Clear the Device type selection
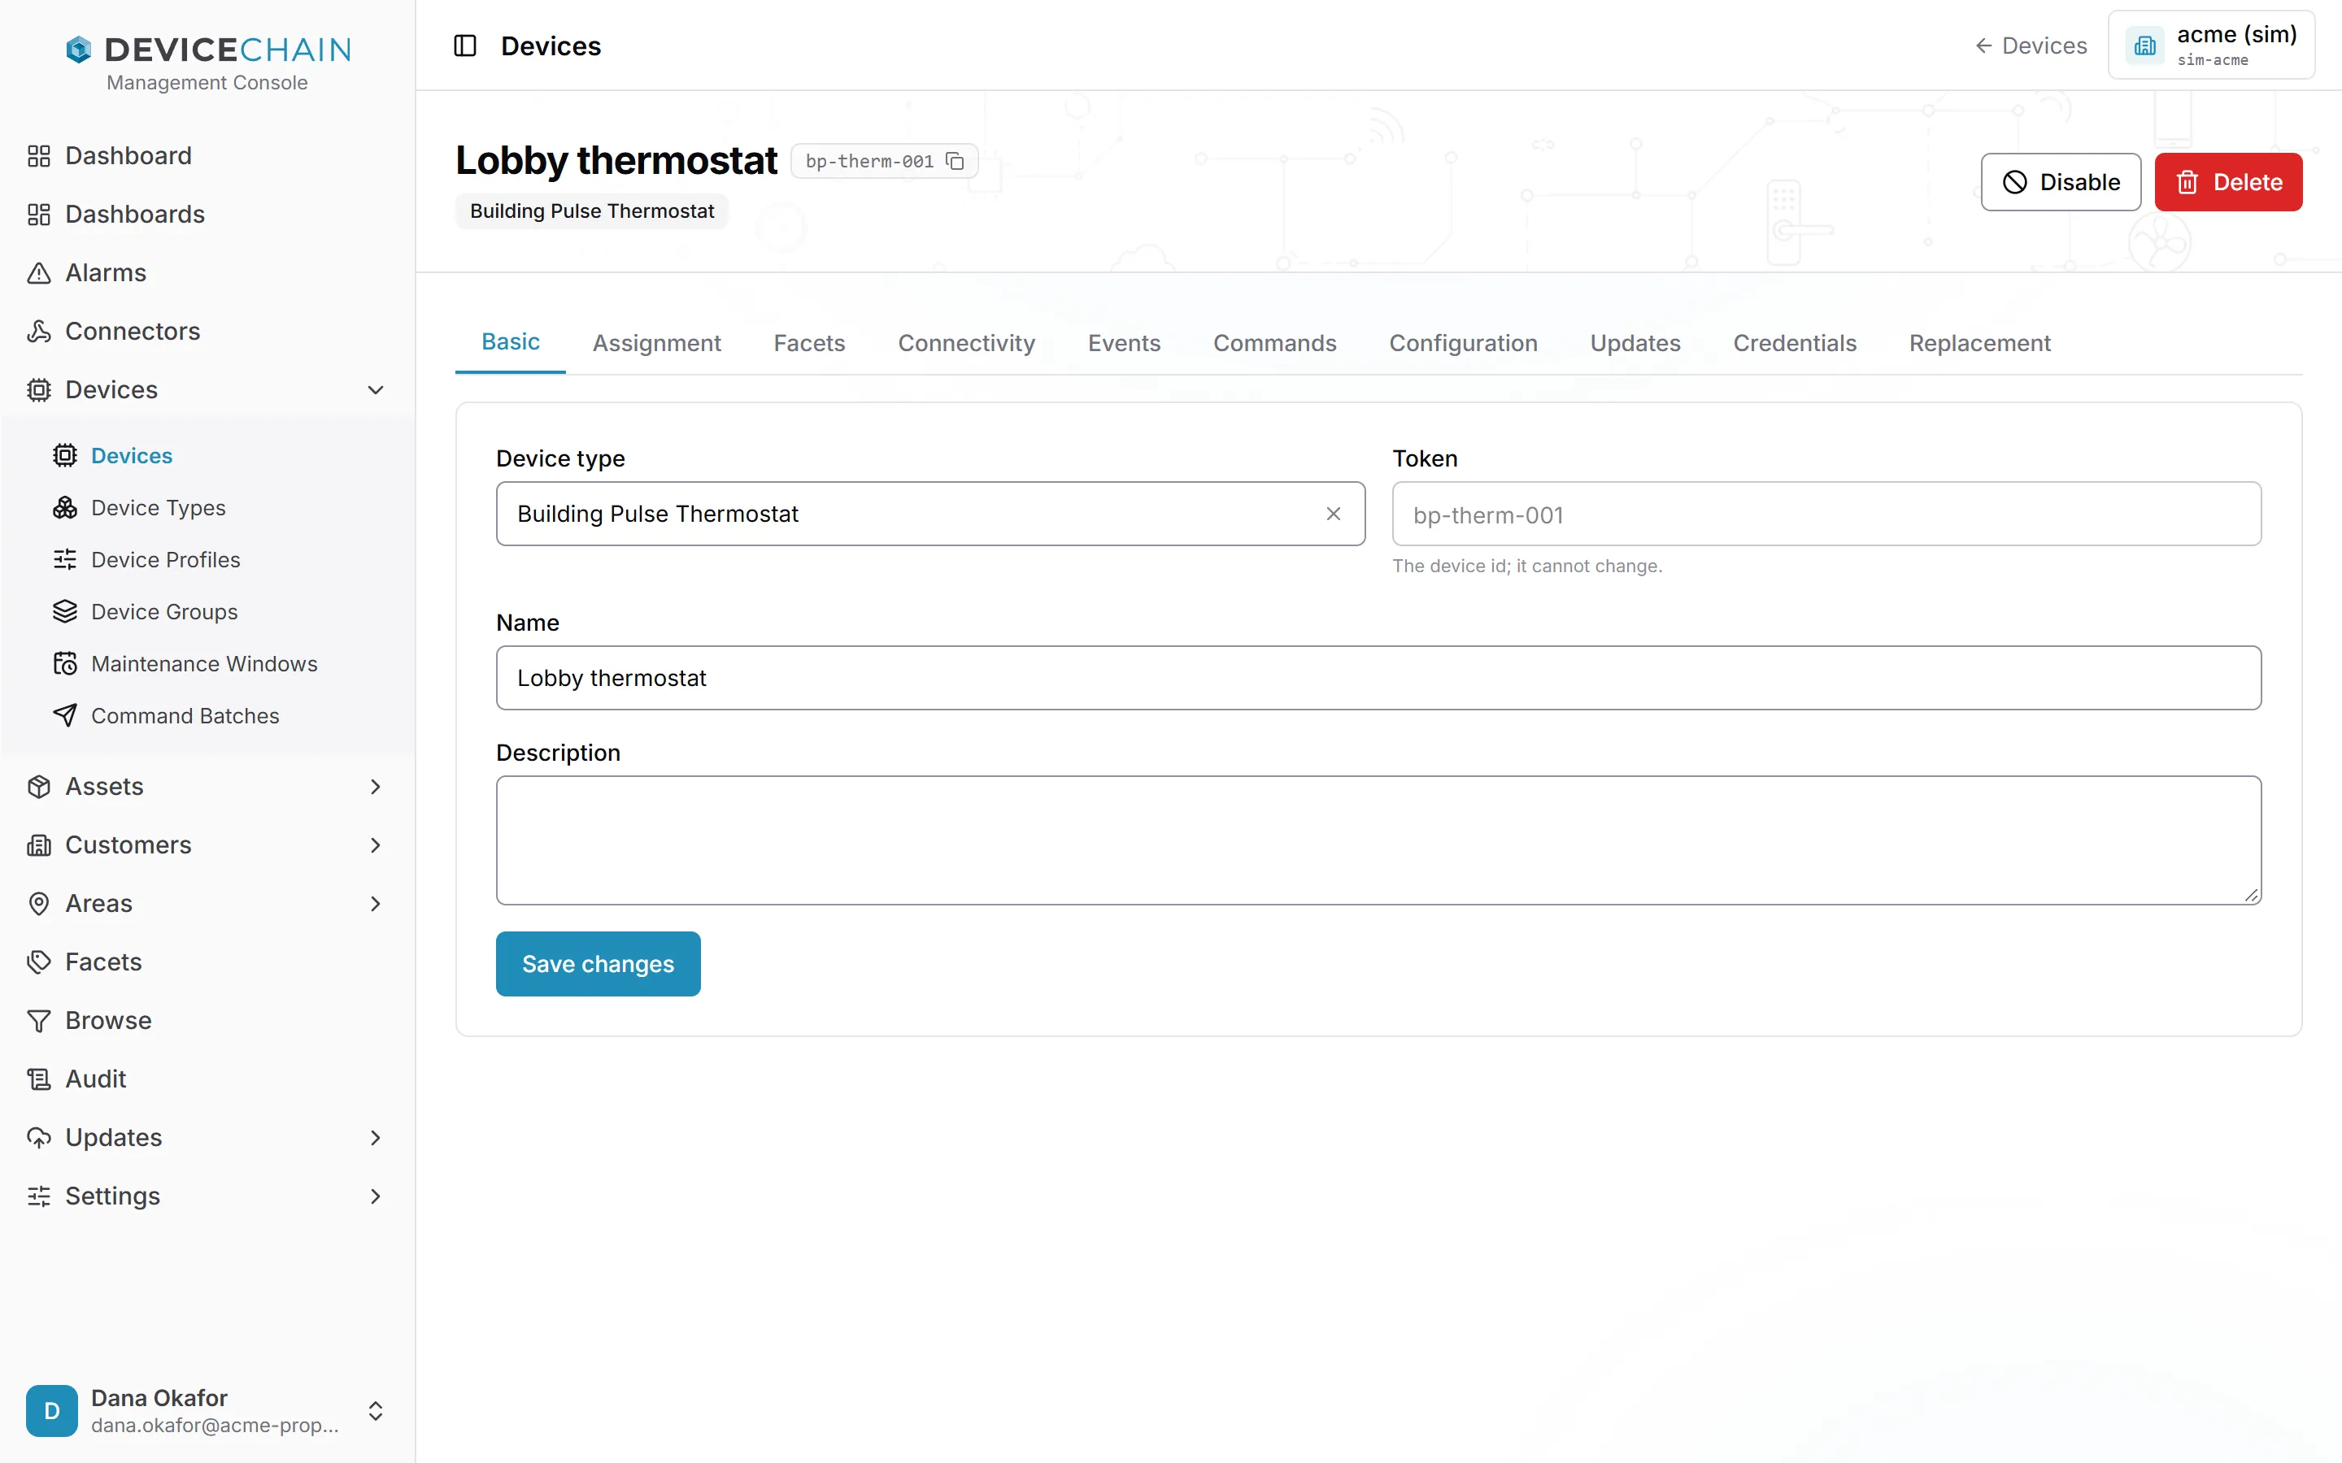This screenshot has width=2342, height=1463. pos(1333,514)
